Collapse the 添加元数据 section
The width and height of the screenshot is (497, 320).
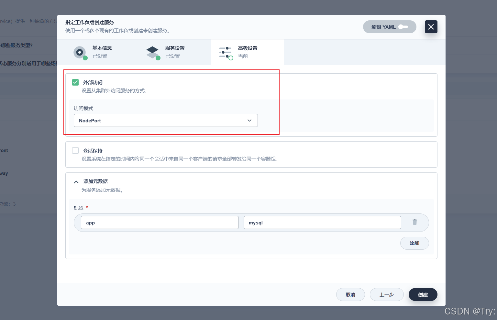76,181
